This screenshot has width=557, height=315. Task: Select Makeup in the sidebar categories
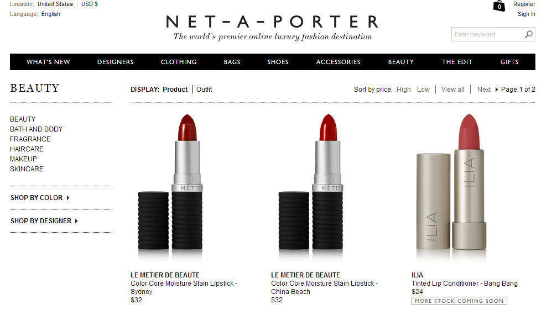click(23, 159)
